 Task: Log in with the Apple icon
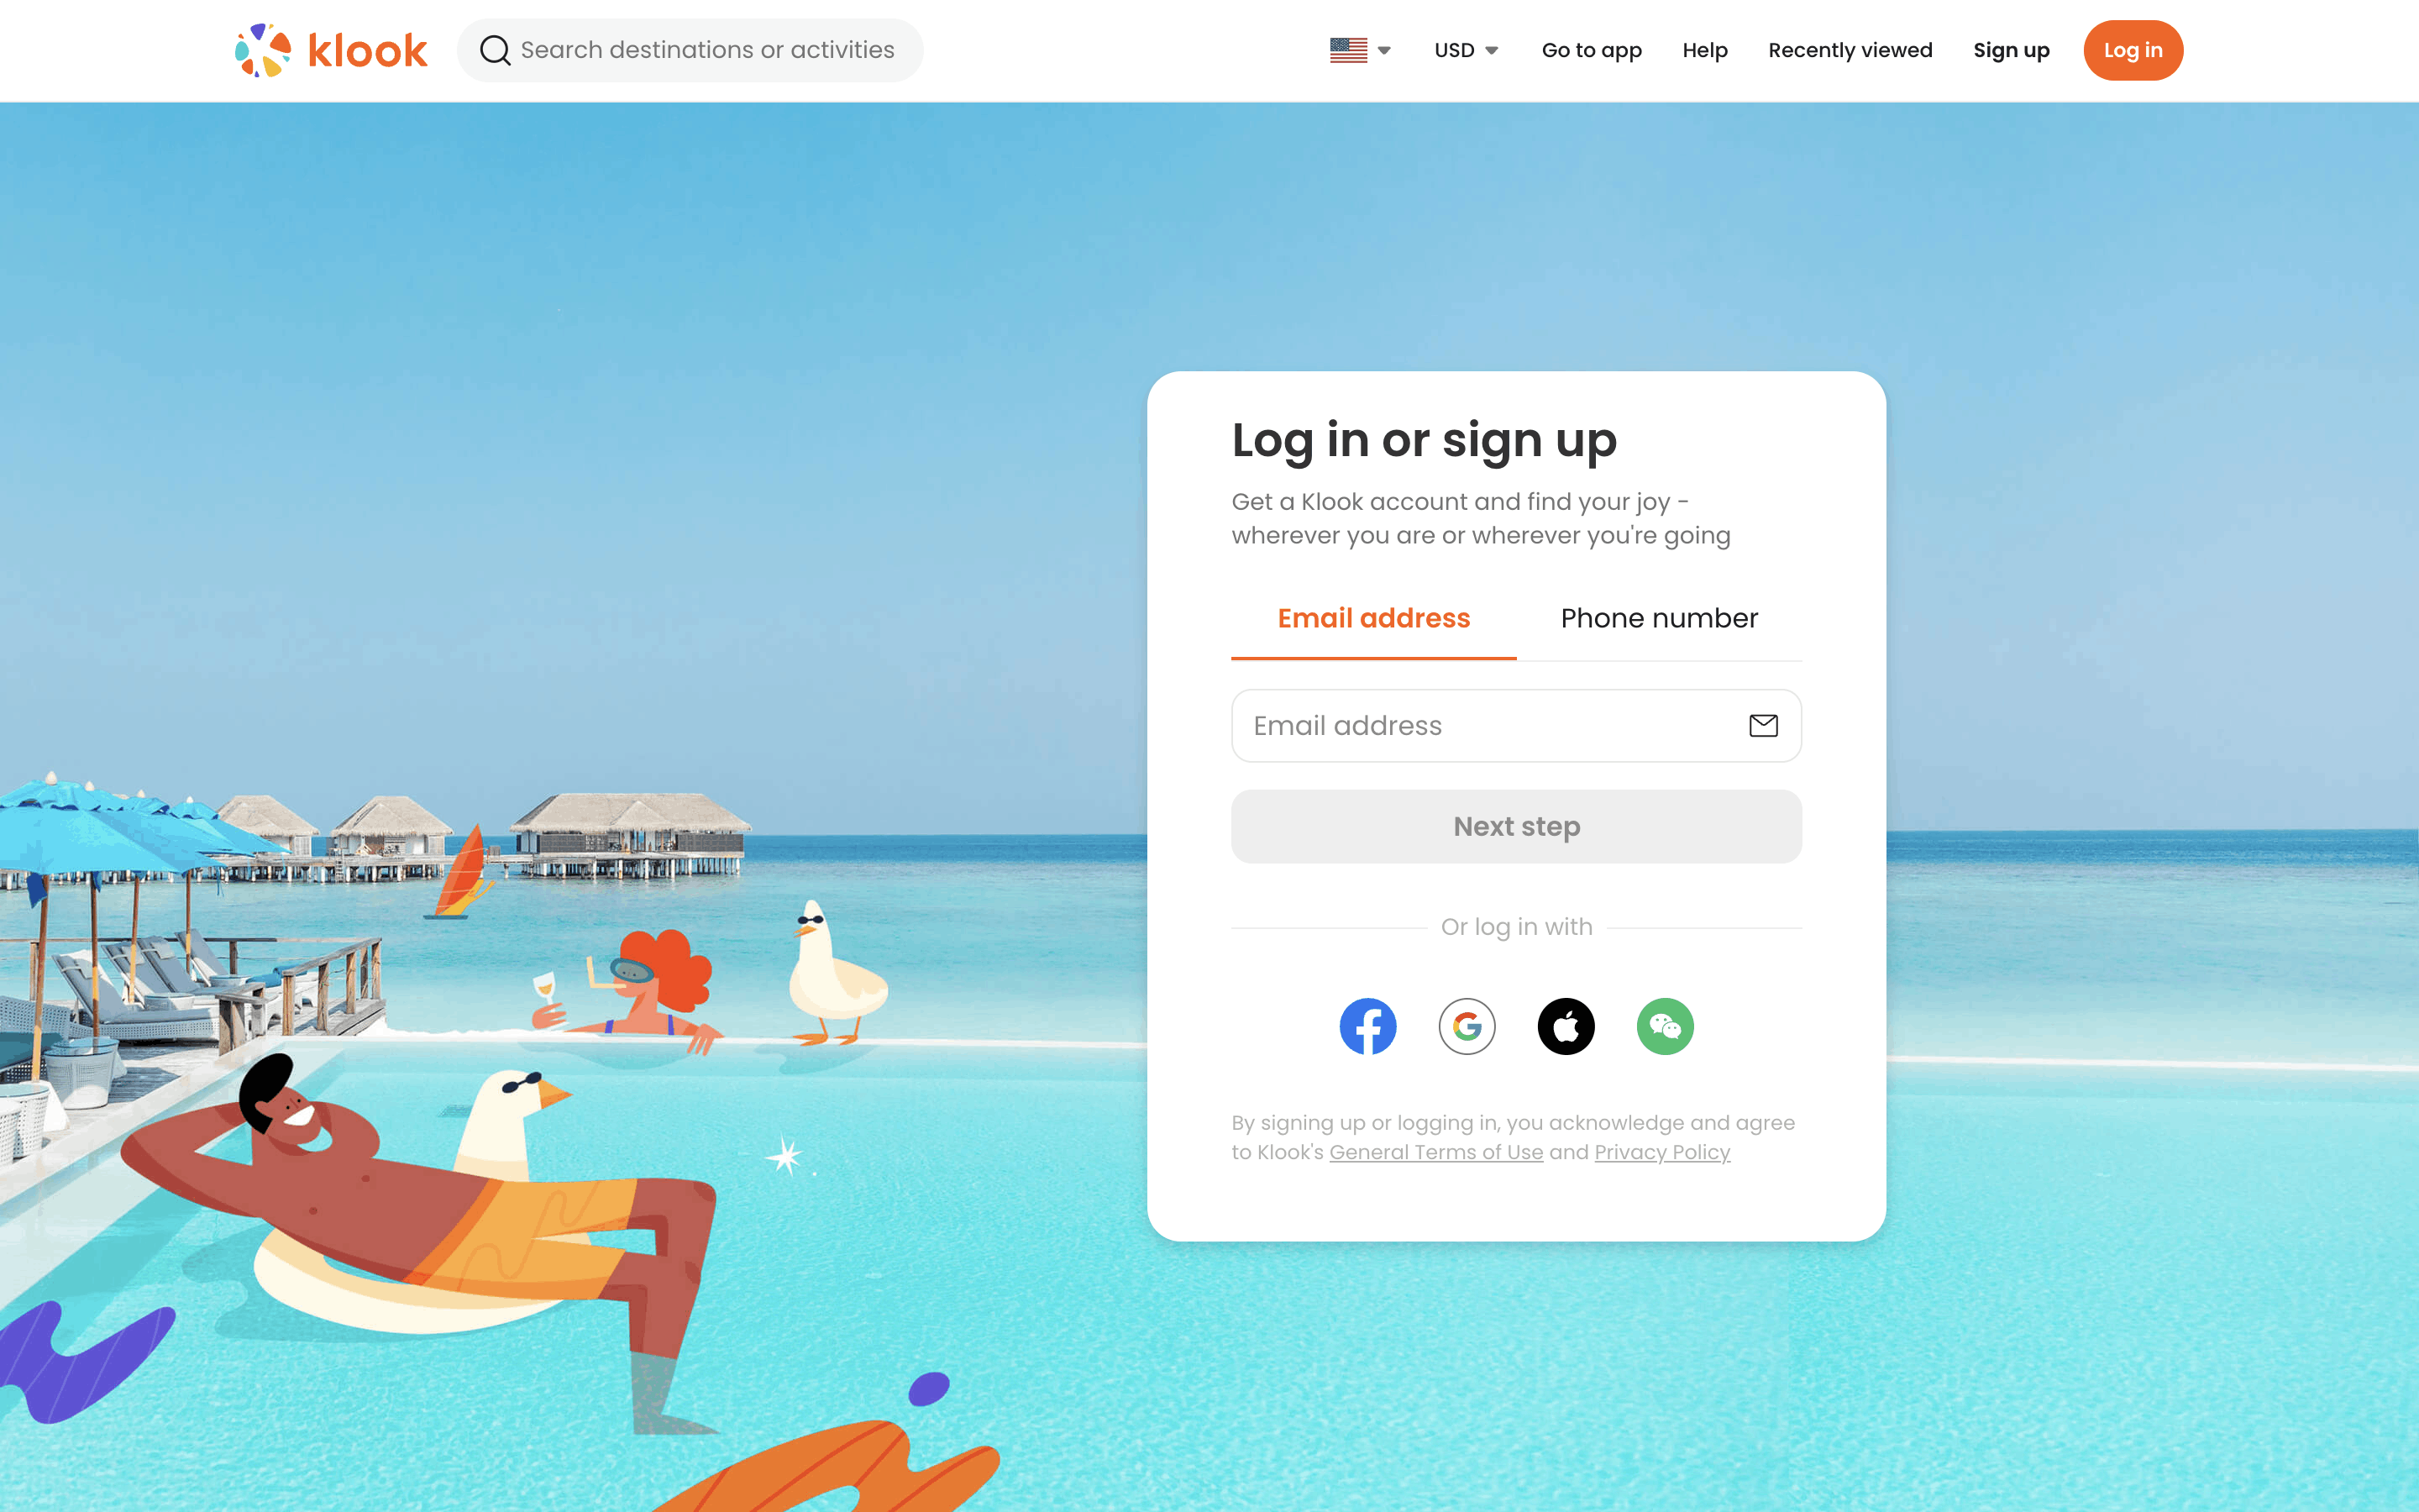[x=1566, y=1026]
